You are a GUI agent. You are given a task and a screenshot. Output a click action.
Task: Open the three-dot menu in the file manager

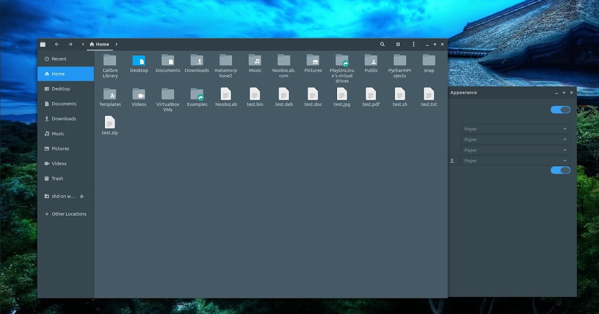(413, 44)
